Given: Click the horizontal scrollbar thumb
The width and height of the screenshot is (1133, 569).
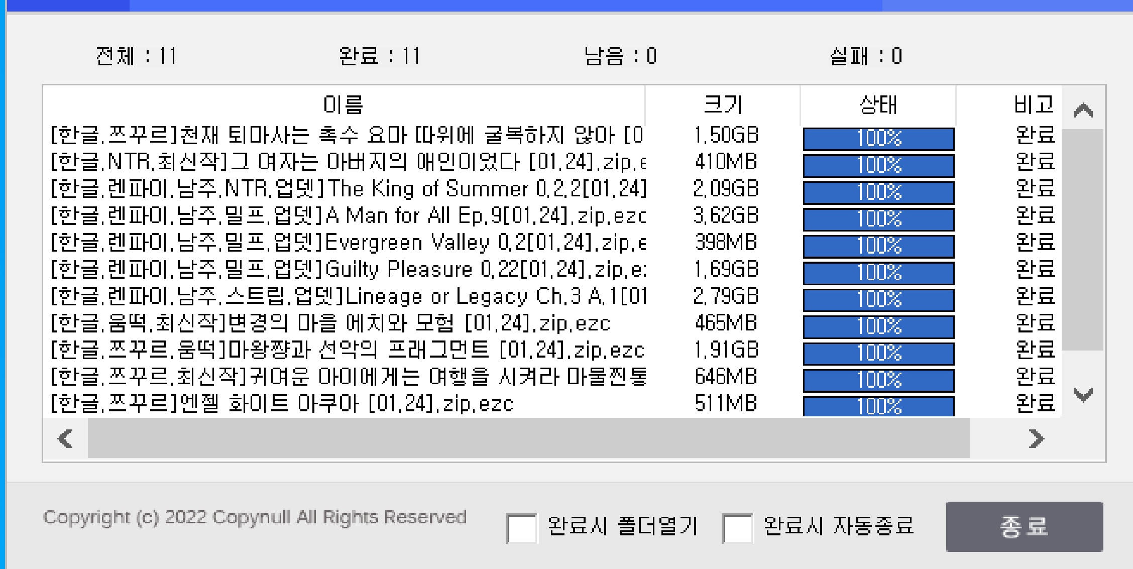Looking at the screenshot, I should click(x=528, y=438).
